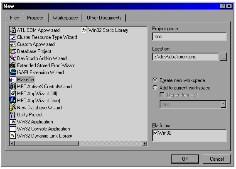Select 'Database Project' text entry
Screen dimensions: 236x169
click(34, 51)
